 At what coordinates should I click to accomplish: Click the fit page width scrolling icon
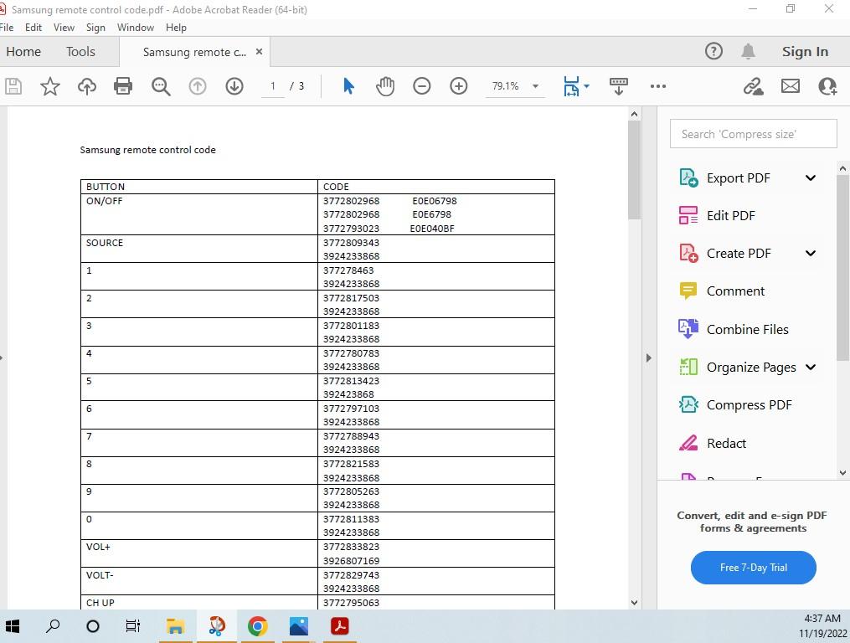(x=571, y=86)
